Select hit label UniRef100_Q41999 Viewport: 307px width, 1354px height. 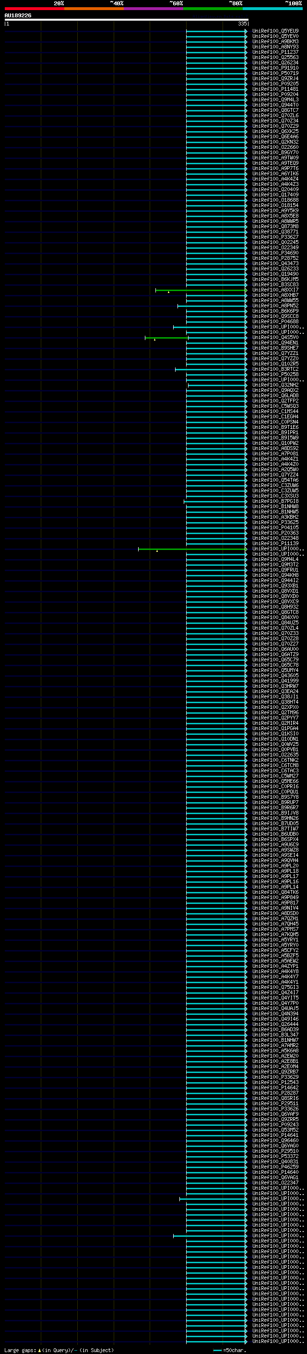(x=275, y=681)
